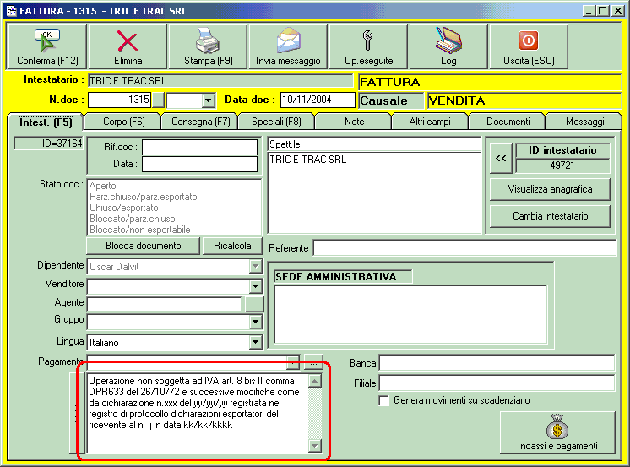Click the Intestatario field TRIC E TRAC SRL
This screenshot has width=630, height=467.
220,81
